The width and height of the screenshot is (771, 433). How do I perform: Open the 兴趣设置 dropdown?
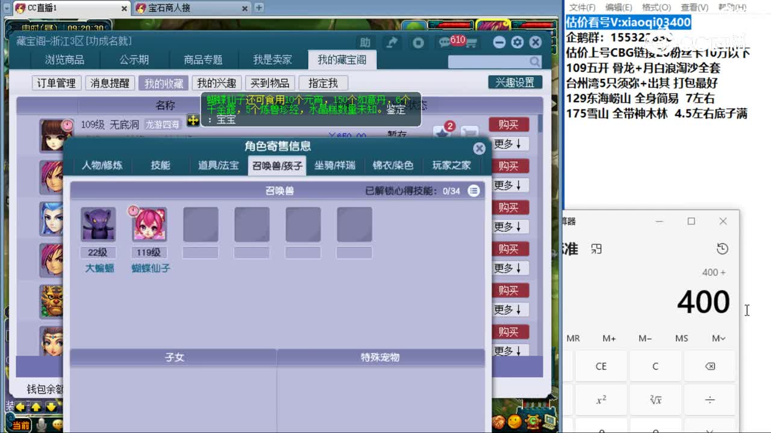[515, 83]
